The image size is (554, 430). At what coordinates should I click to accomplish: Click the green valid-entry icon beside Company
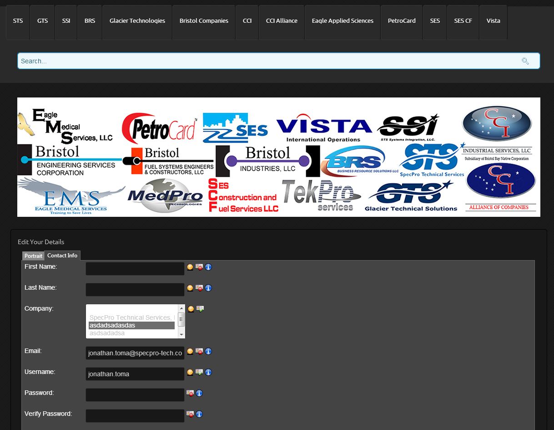click(x=200, y=309)
